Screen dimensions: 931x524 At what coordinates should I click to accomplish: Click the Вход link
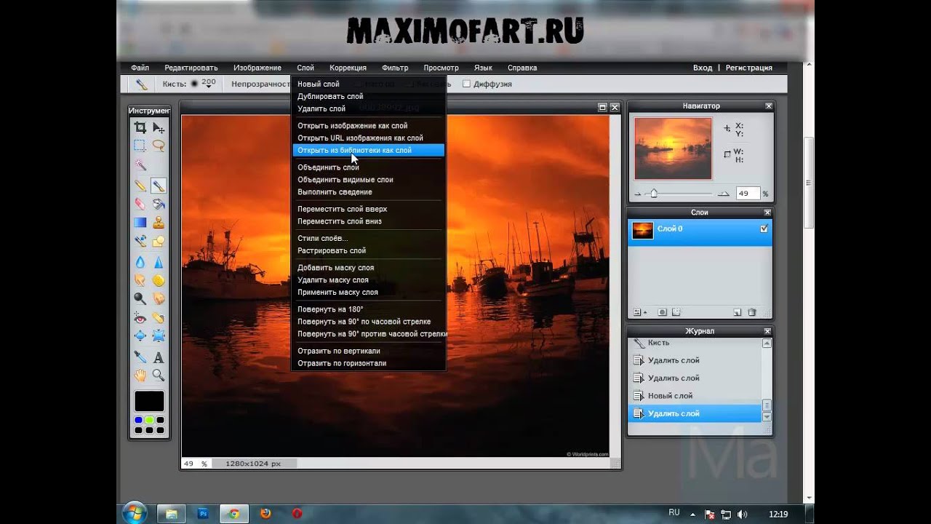(703, 68)
